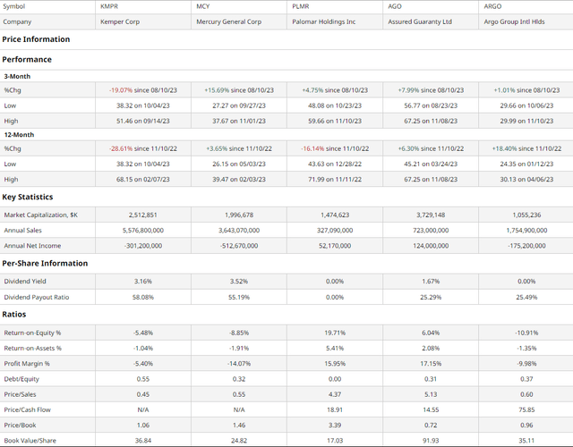This screenshot has width=573, height=447.
Task: Click the 91.93 book value per share
Action: [x=431, y=441]
